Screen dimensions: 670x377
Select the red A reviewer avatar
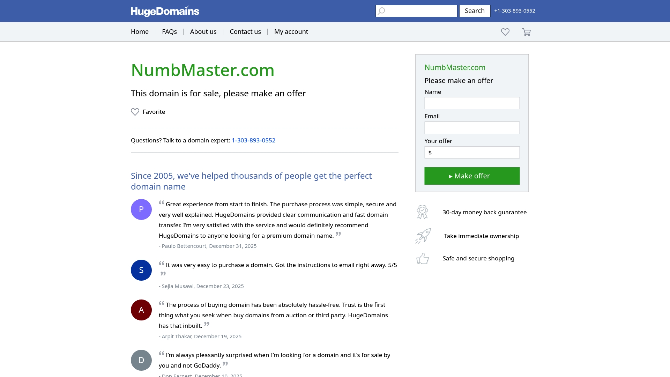click(141, 310)
